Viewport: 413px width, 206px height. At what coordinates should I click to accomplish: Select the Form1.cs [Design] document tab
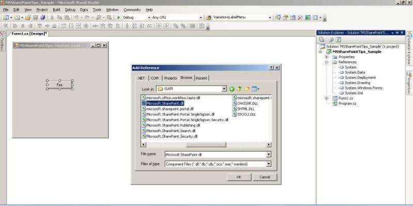[x=29, y=34]
